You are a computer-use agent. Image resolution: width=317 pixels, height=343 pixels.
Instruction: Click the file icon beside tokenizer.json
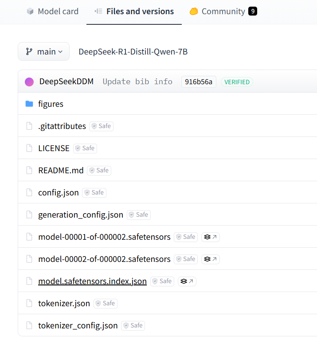pyautogui.click(x=29, y=304)
